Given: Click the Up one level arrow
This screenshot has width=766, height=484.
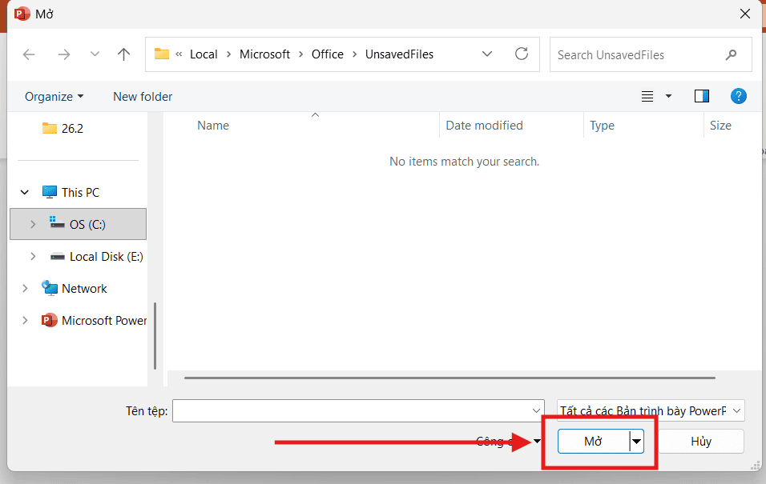Looking at the screenshot, I should point(123,54).
